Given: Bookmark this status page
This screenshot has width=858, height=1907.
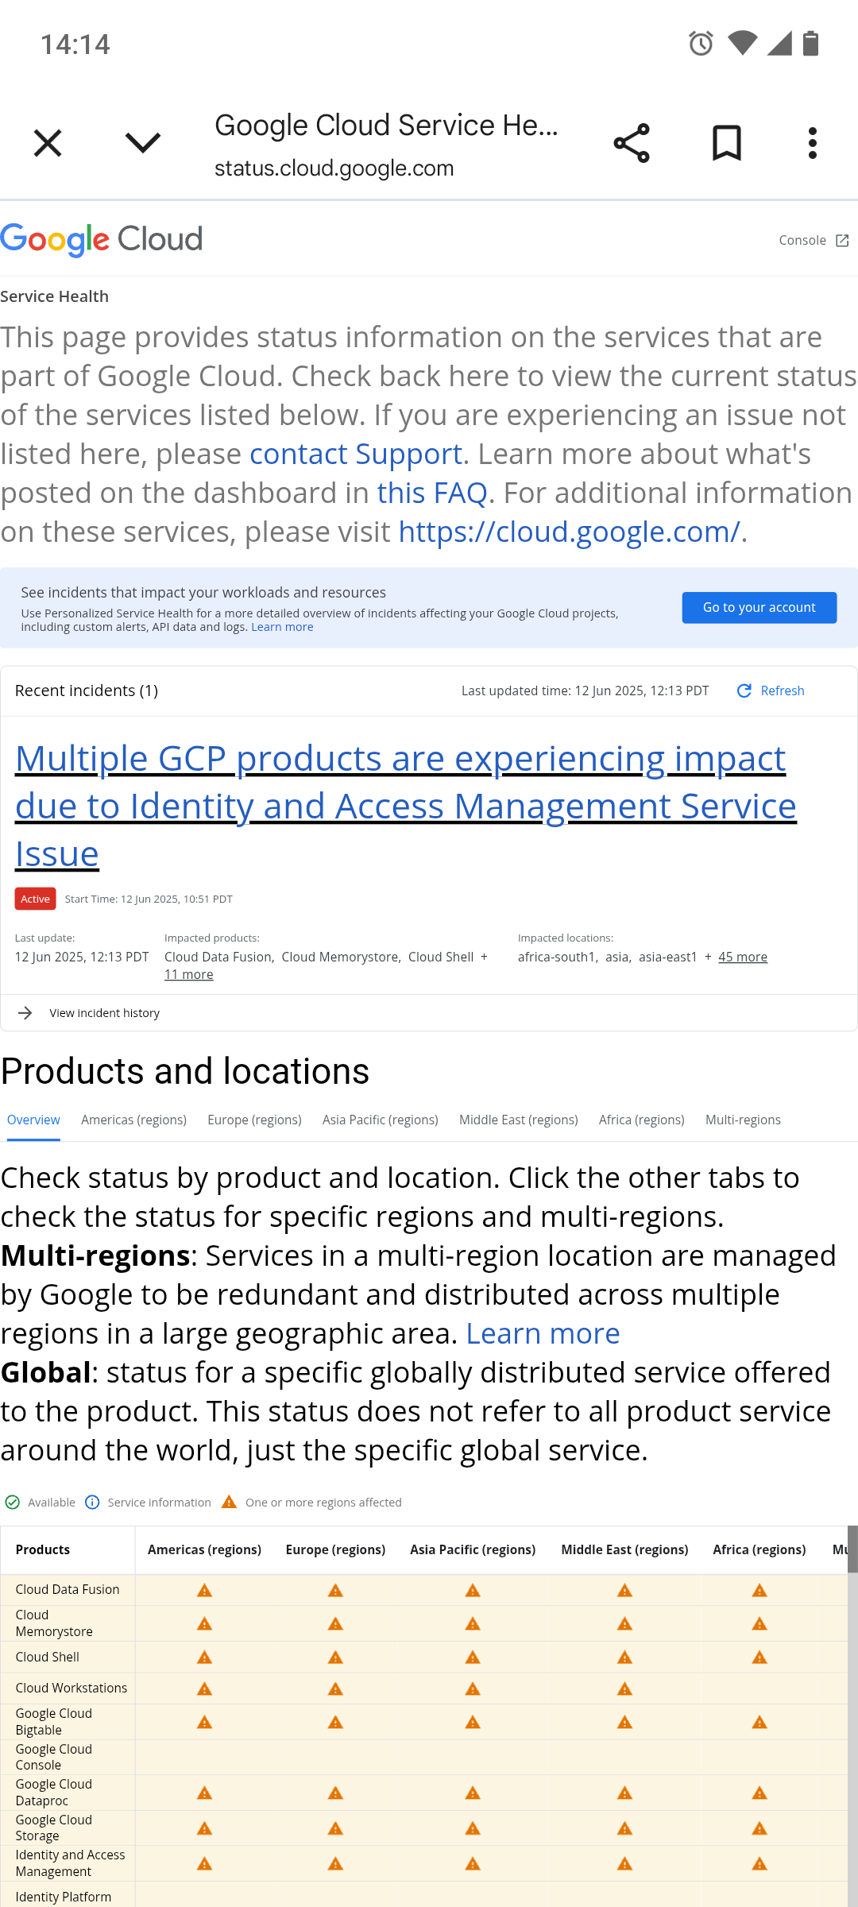Looking at the screenshot, I should [x=727, y=143].
